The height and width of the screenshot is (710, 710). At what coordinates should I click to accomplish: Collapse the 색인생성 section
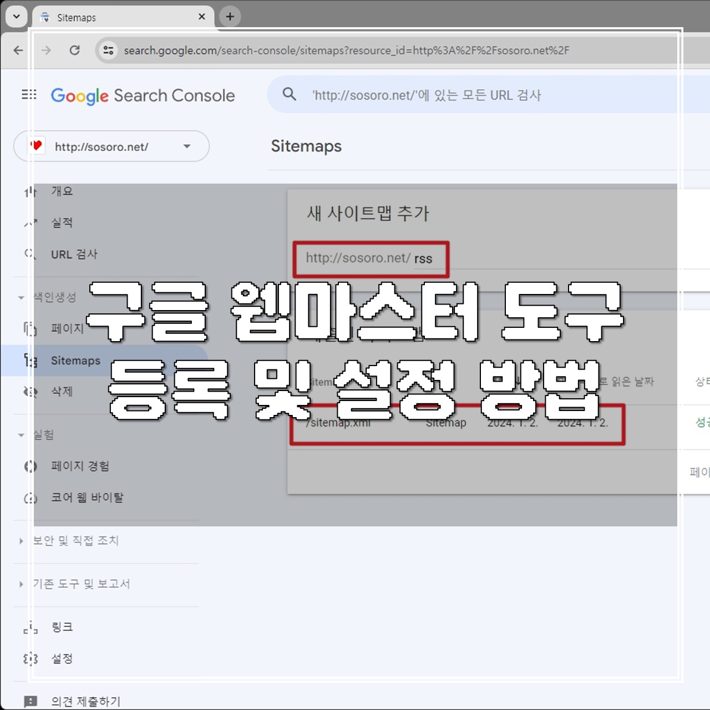click(21, 297)
